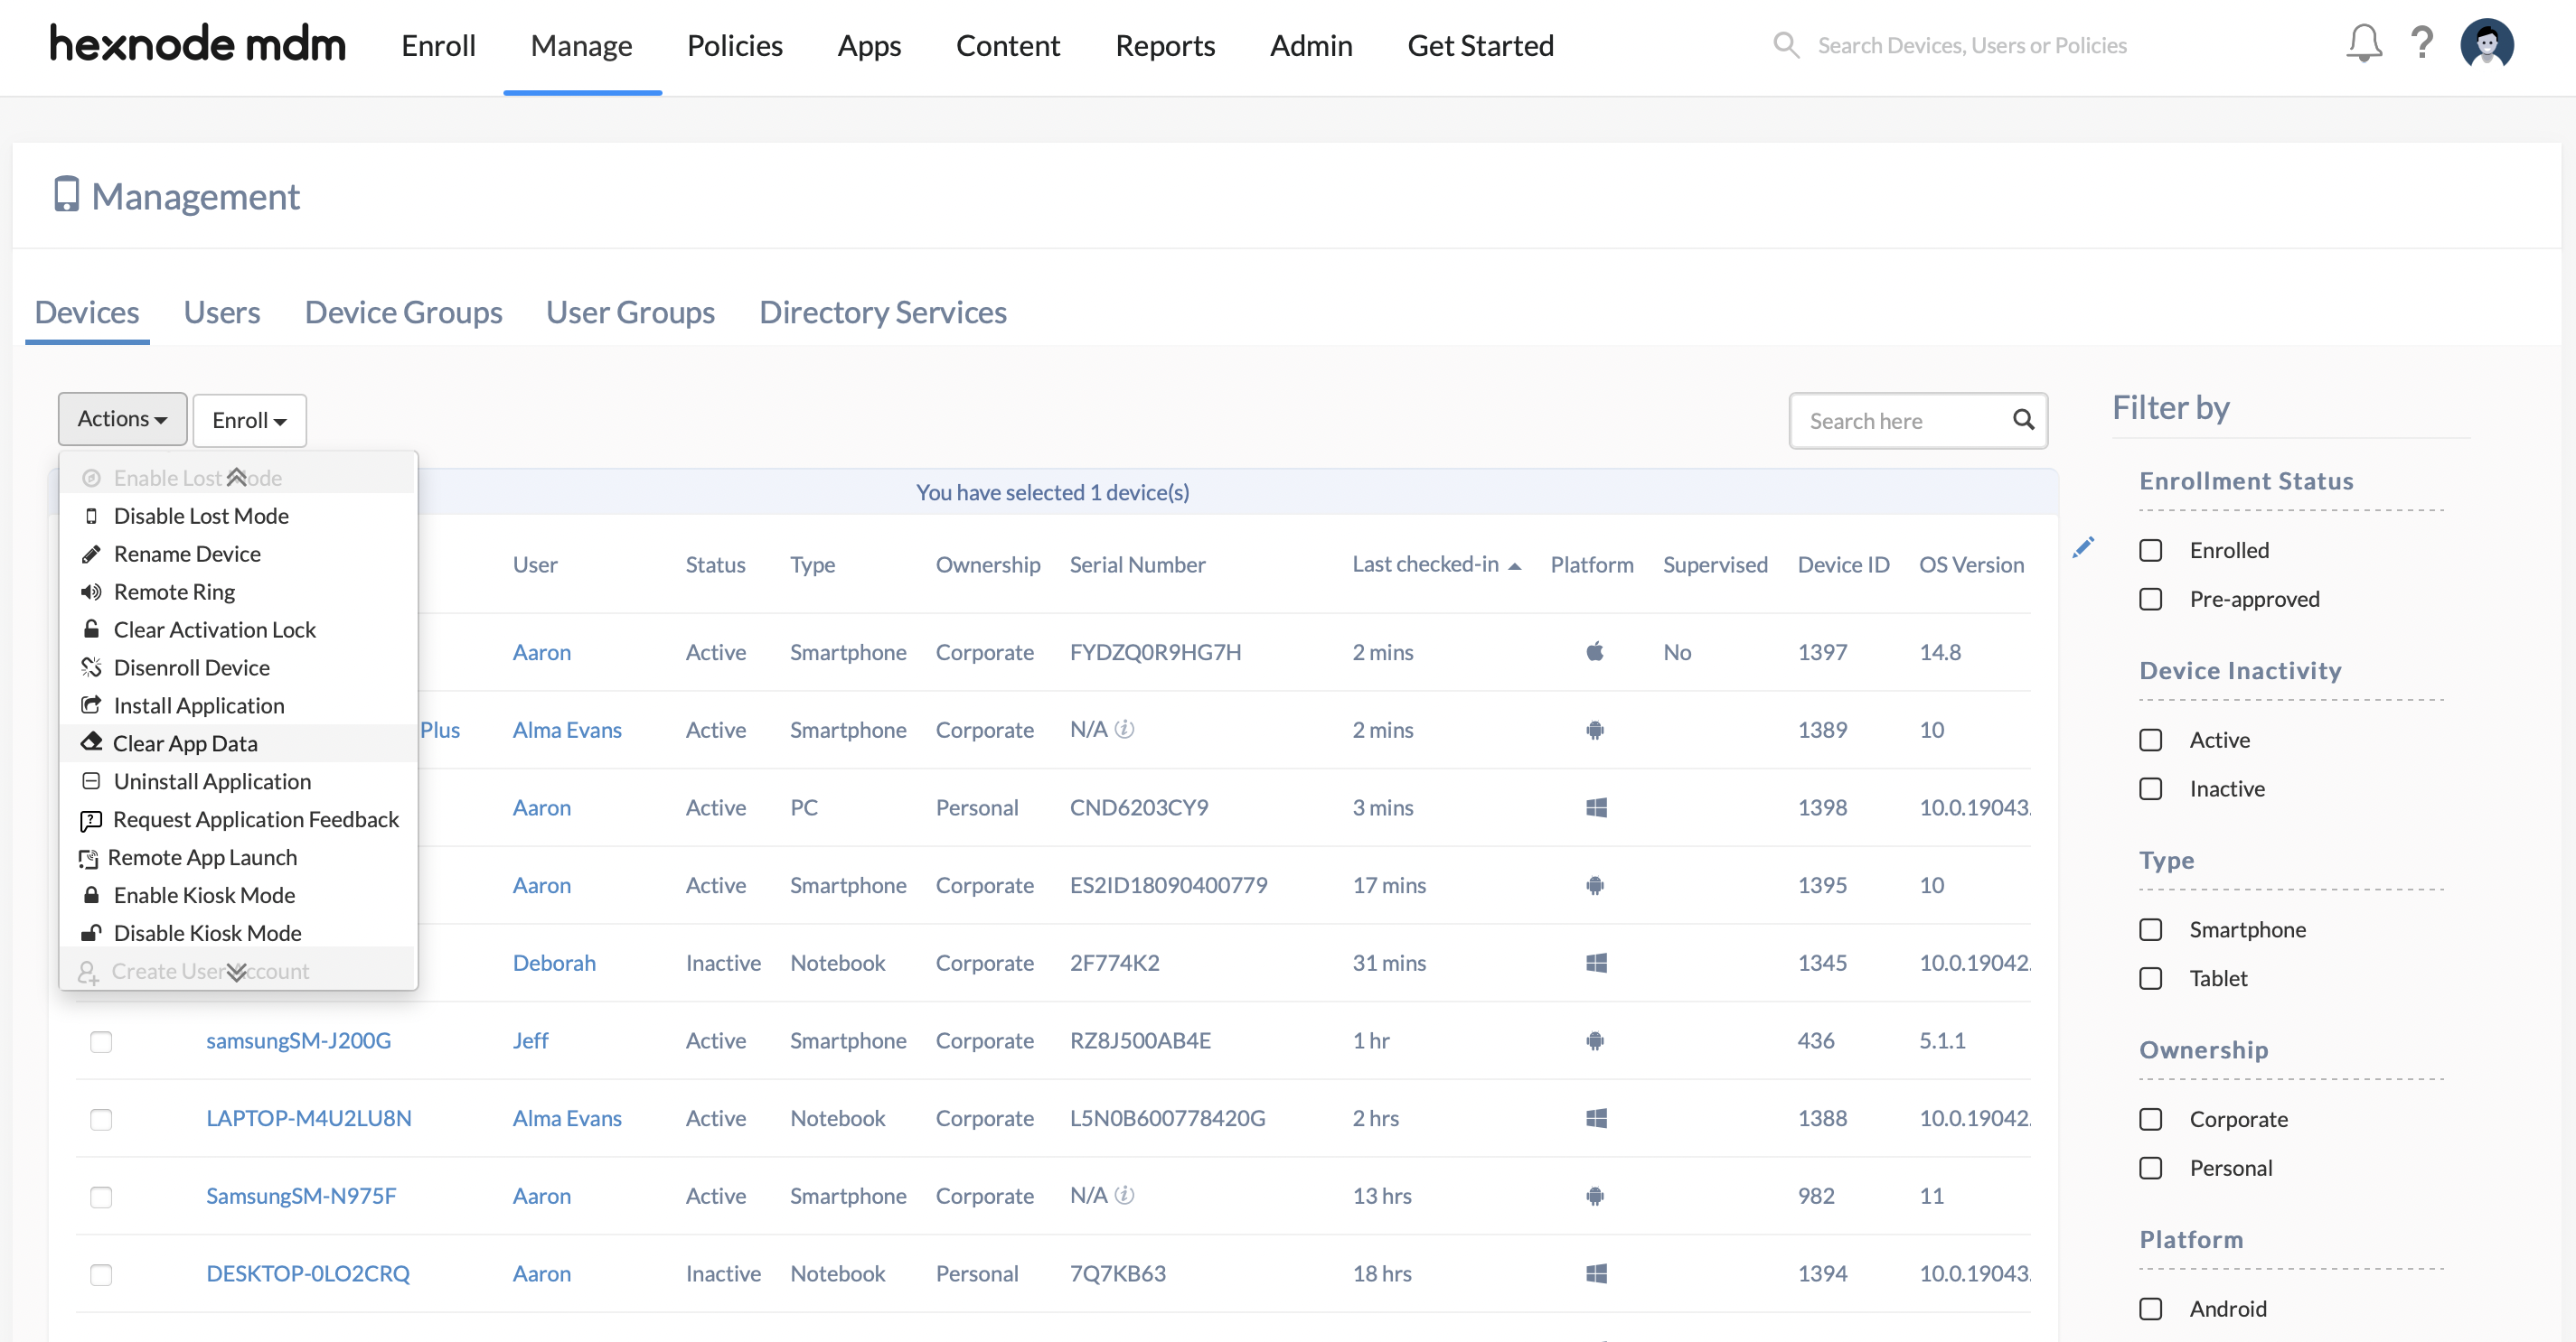Click the Clear Activation Lock padlock icon
Viewport: 2576px width, 1342px height.
click(91, 629)
